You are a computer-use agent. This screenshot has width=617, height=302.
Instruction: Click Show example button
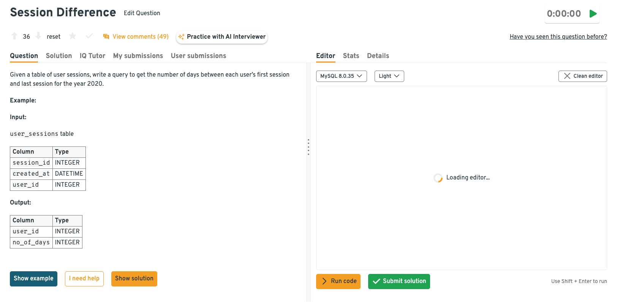(x=33, y=278)
